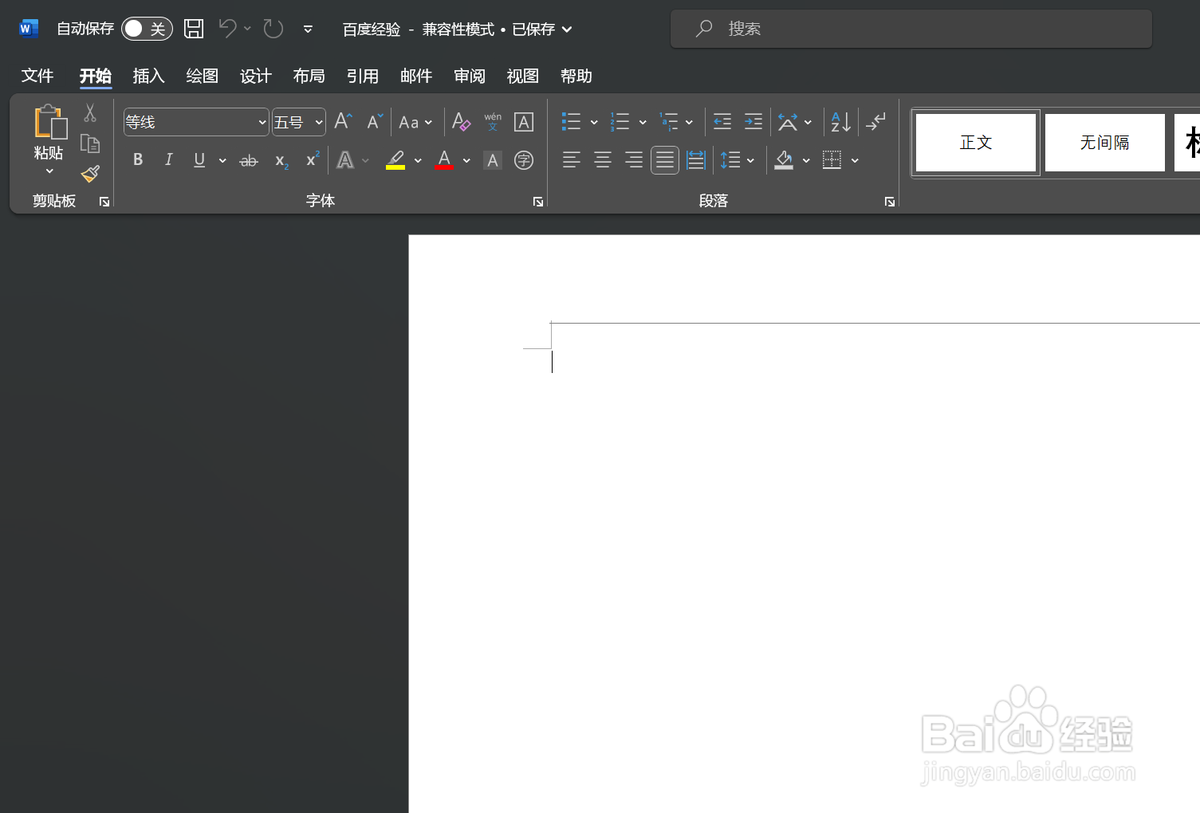Switch to the 插入 ribbon tab
This screenshot has width=1200, height=813.
[x=148, y=76]
